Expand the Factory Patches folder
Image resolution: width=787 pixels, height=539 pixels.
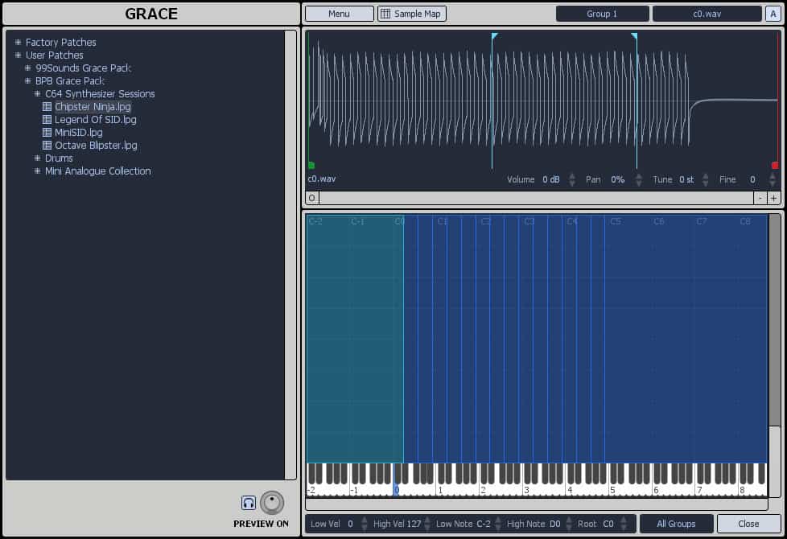18,43
